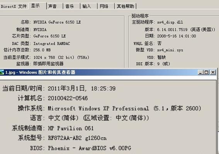Click manufacturer value NVIDIA
This screenshot has width=219, height=154.
click(x=40, y=30)
